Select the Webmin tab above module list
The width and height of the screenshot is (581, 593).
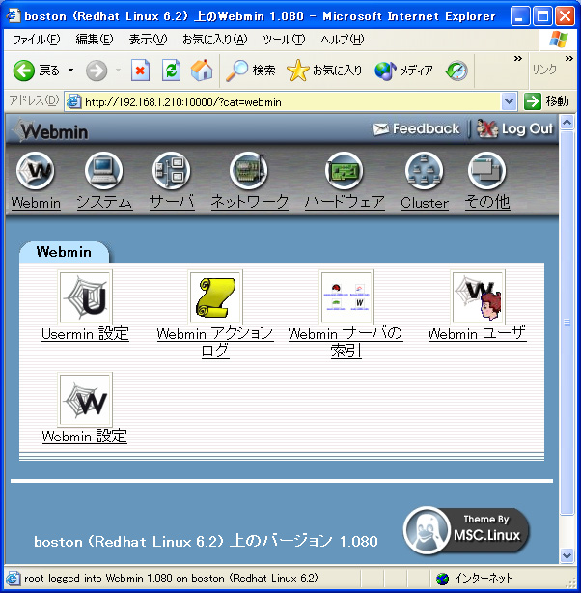[64, 252]
